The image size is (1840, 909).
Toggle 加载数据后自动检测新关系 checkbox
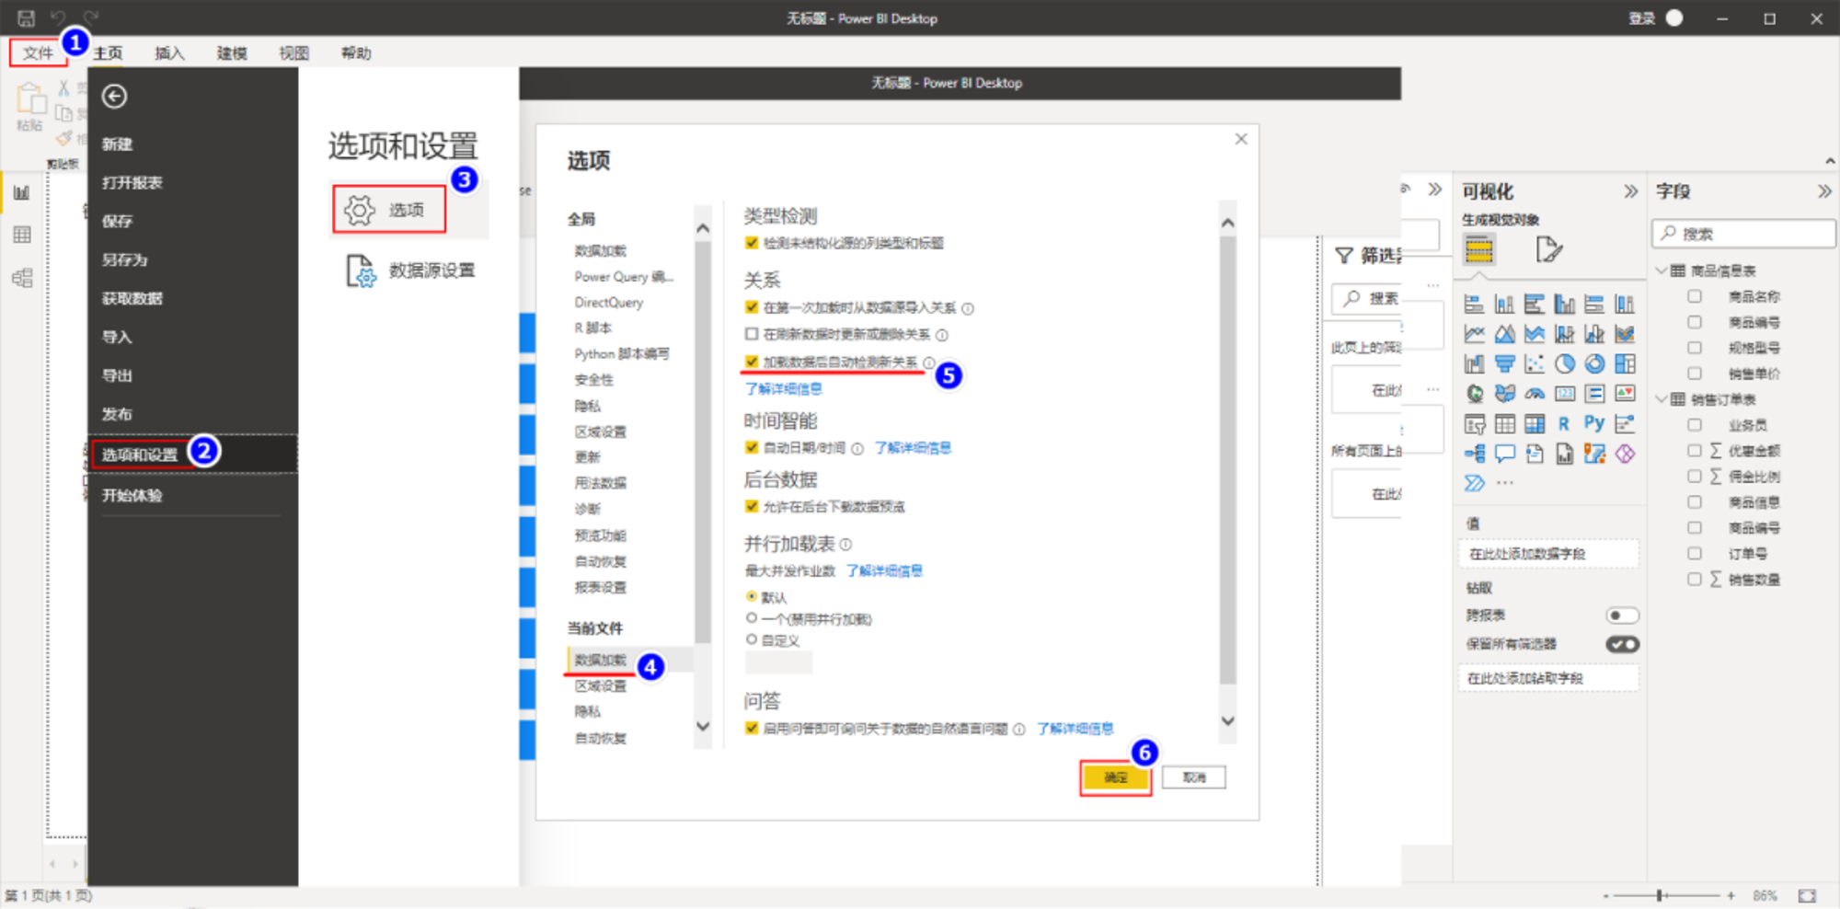point(752,362)
